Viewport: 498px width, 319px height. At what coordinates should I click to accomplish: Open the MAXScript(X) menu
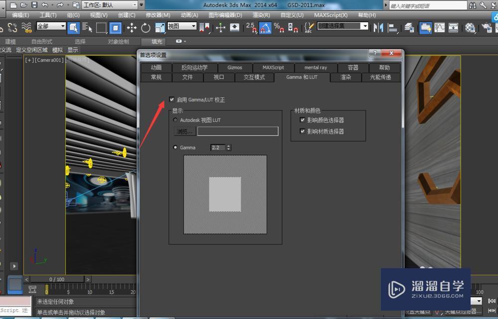click(331, 15)
